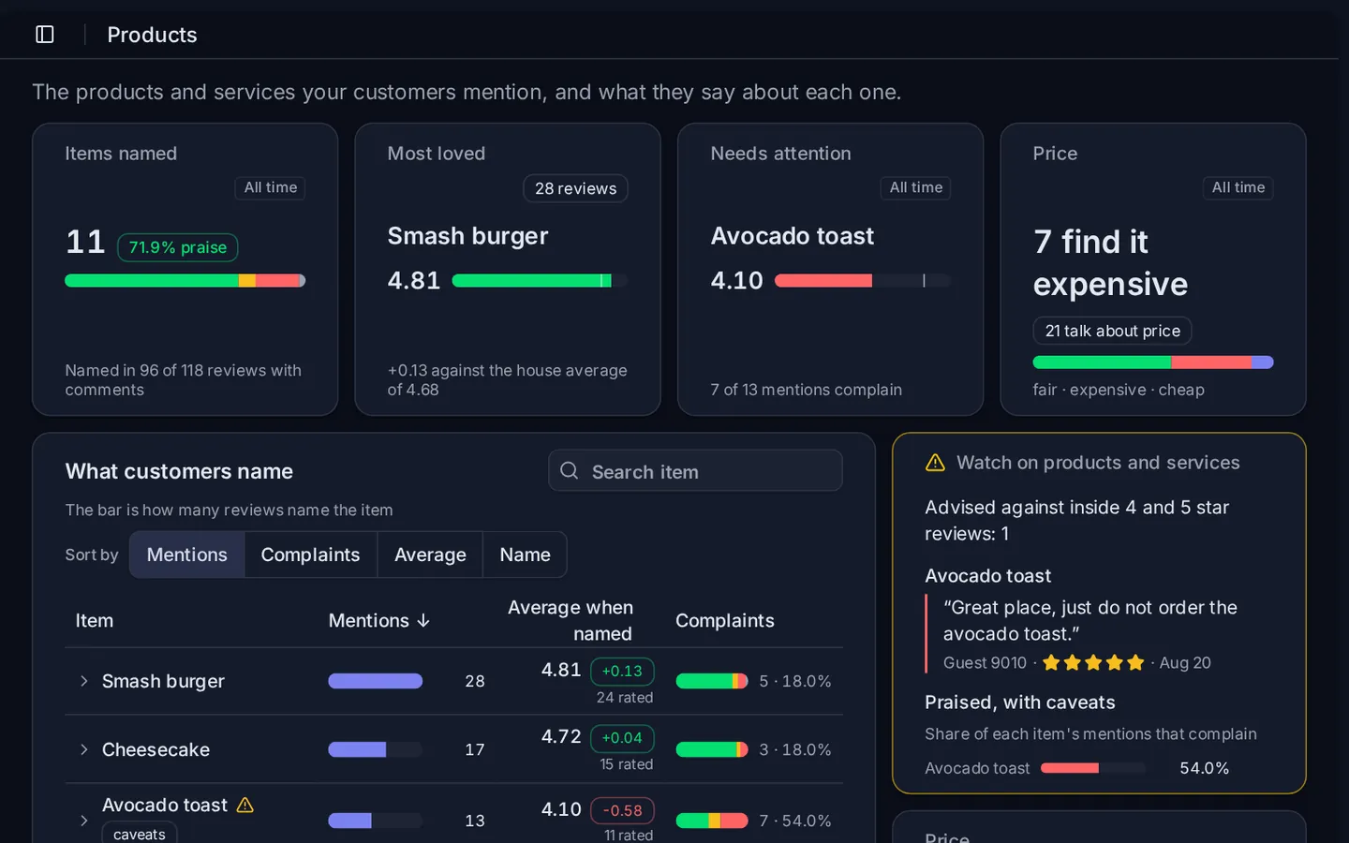Image resolution: width=1349 pixels, height=843 pixels.
Task: Click the Avocado toast 4.10 rating bar
Action: point(862,280)
